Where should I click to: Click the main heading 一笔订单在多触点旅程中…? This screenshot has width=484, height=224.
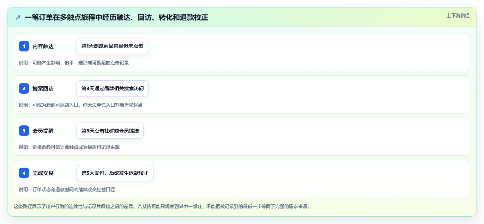[116, 17]
